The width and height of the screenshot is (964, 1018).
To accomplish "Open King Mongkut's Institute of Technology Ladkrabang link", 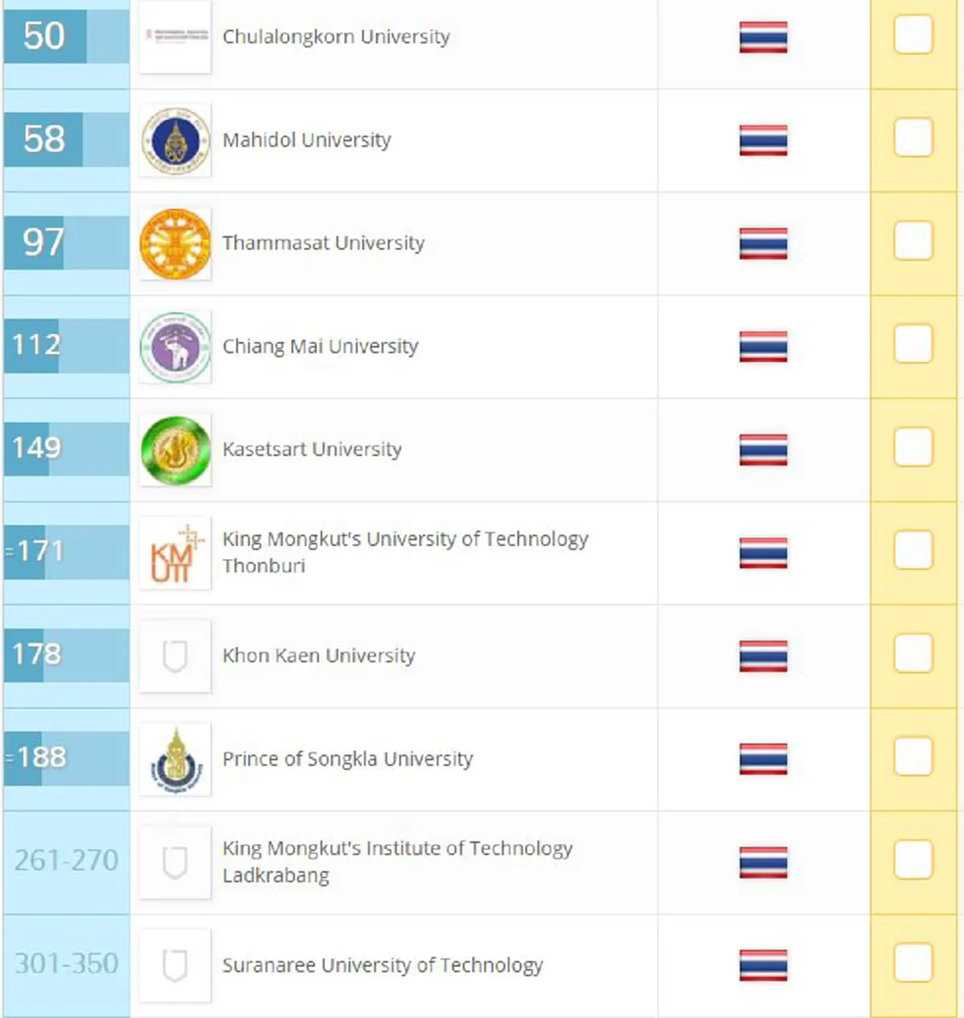I will pos(398,861).
